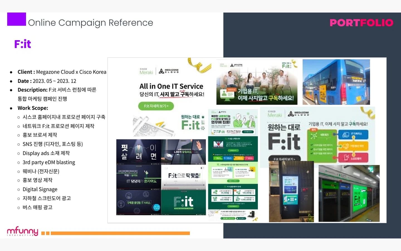Click the dark 'F:it 자세히 보기' button on the large banner
The image size is (401, 251).
(284, 159)
